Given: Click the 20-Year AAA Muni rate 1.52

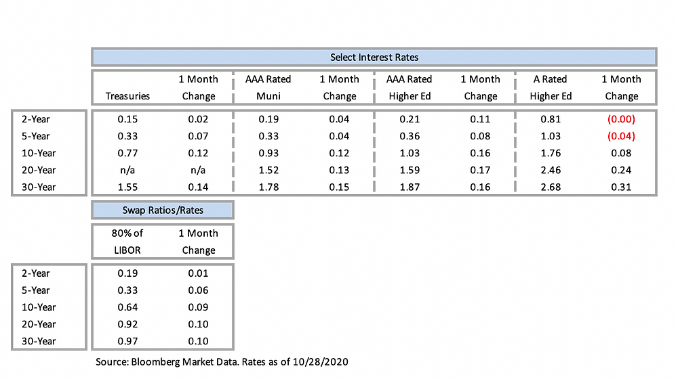Looking at the screenshot, I should tap(268, 171).
